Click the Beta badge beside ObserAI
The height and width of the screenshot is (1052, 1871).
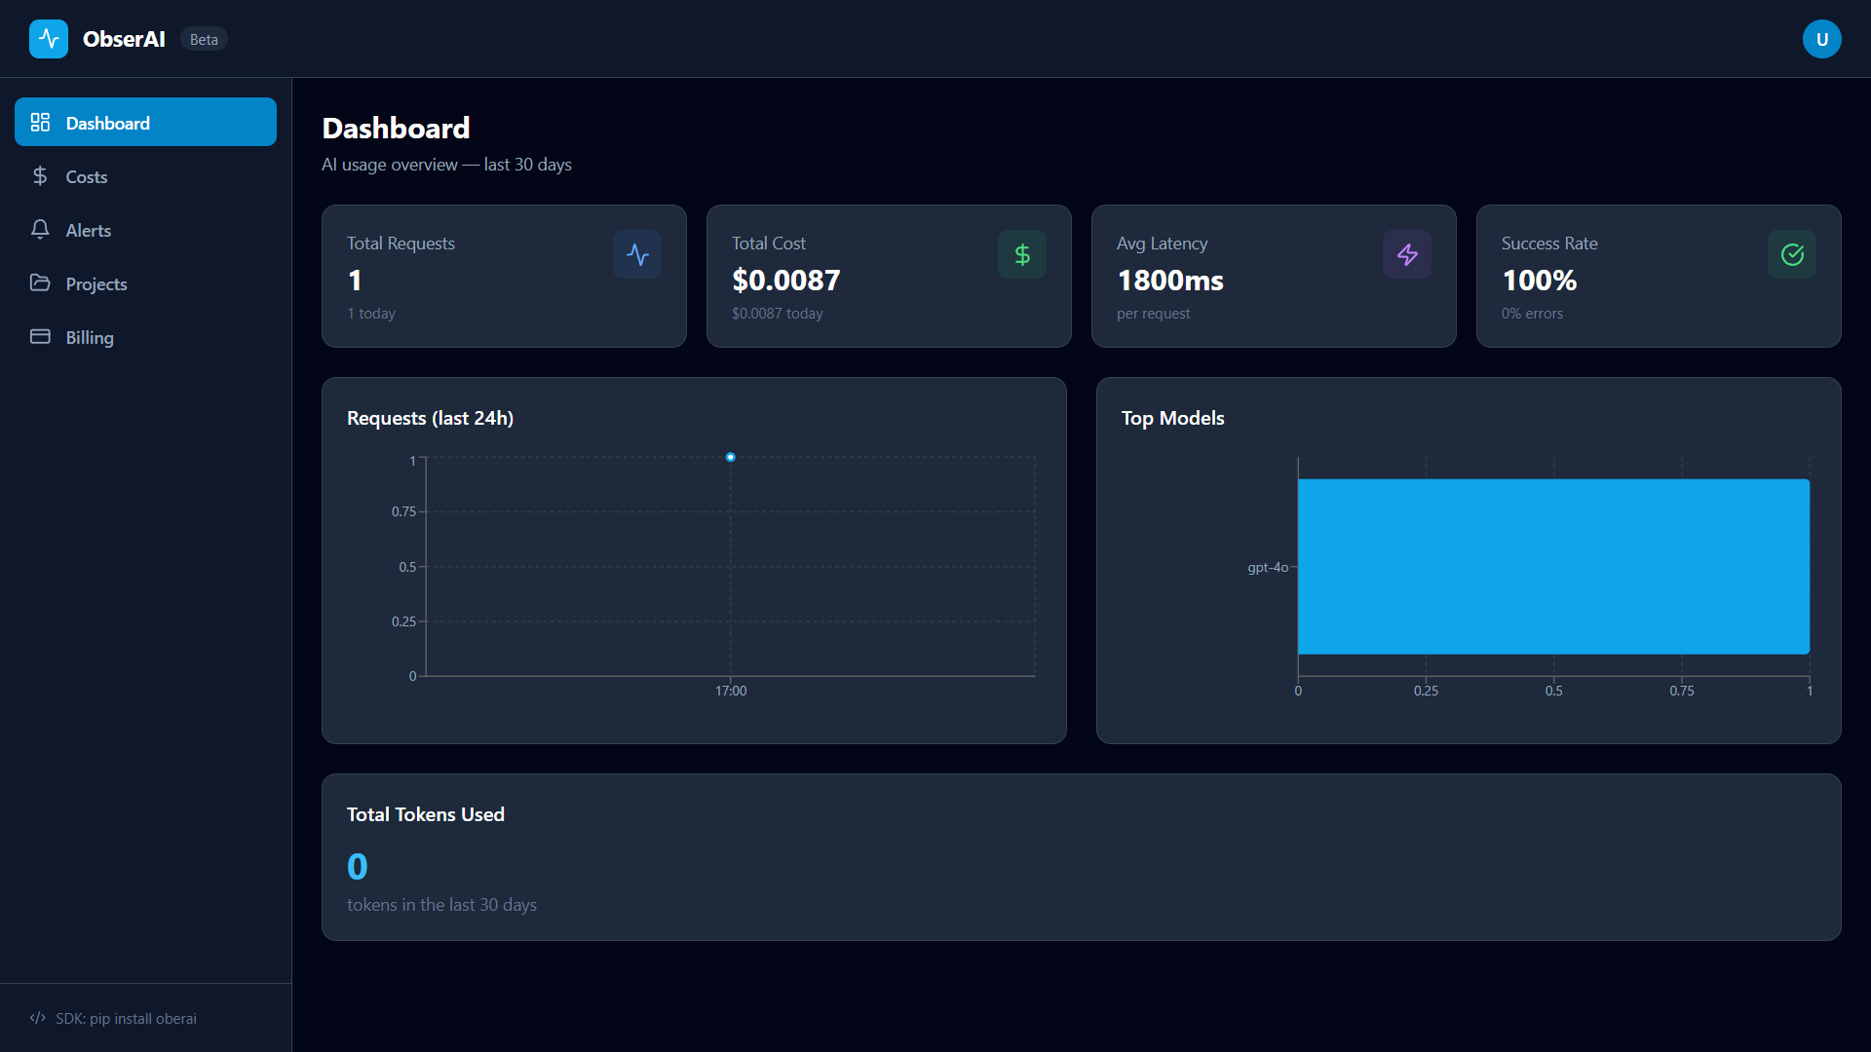204,40
